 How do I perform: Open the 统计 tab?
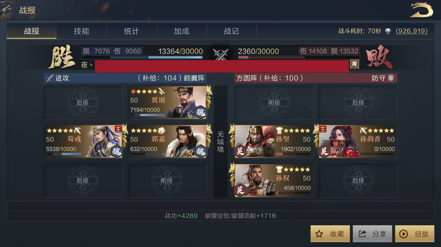[x=131, y=31]
